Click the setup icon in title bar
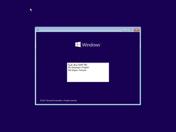Image resolution: width=176 pixels, height=132 pixels. click(x=38, y=30)
